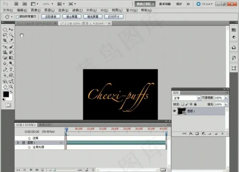Open the 窗口(W) menu

tap(132, 10)
